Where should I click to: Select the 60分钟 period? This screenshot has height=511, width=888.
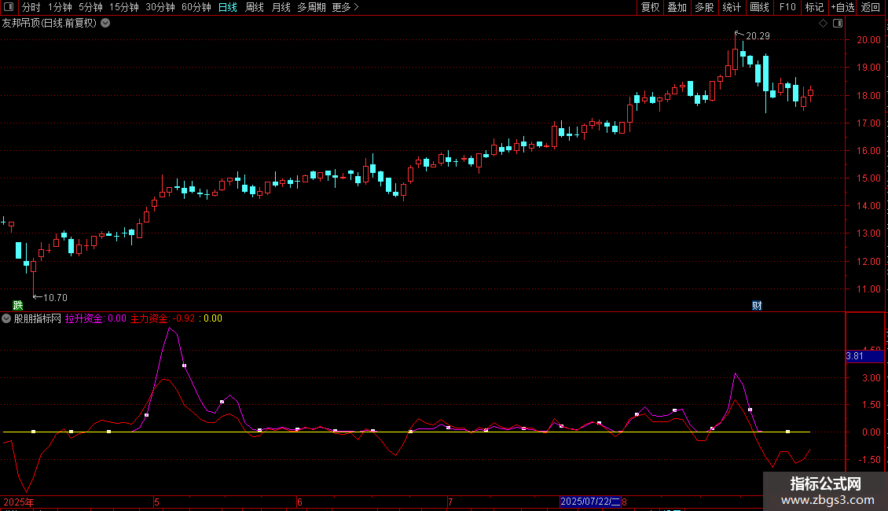[x=196, y=7]
